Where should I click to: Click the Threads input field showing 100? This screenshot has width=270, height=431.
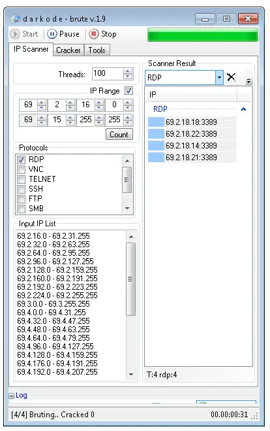click(x=108, y=74)
